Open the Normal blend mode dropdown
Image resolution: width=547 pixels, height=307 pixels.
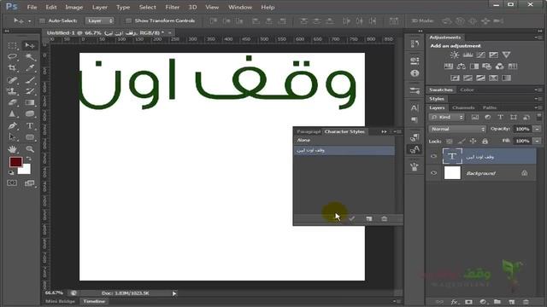[x=457, y=129]
